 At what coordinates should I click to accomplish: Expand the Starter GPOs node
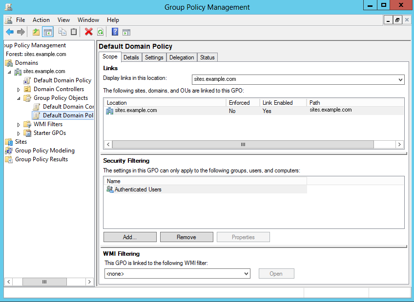19,133
